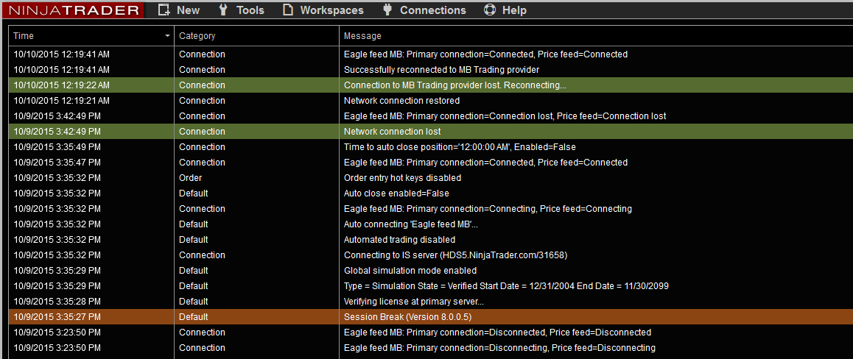Image resolution: width=853 pixels, height=359 pixels.
Task: Select the 'Network connection lost' row
Action: point(431,132)
